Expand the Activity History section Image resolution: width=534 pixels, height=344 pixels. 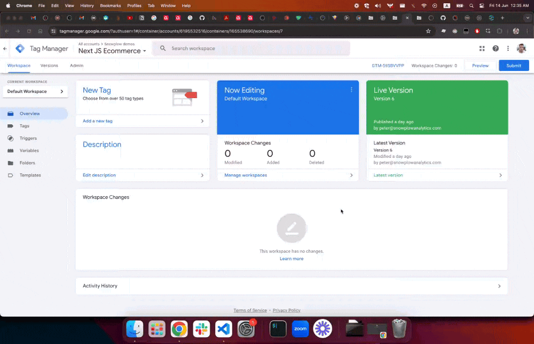(x=292, y=286)
